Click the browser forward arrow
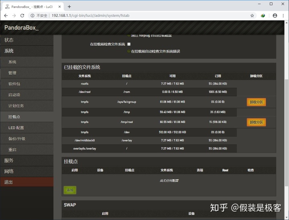 [14, 16]
